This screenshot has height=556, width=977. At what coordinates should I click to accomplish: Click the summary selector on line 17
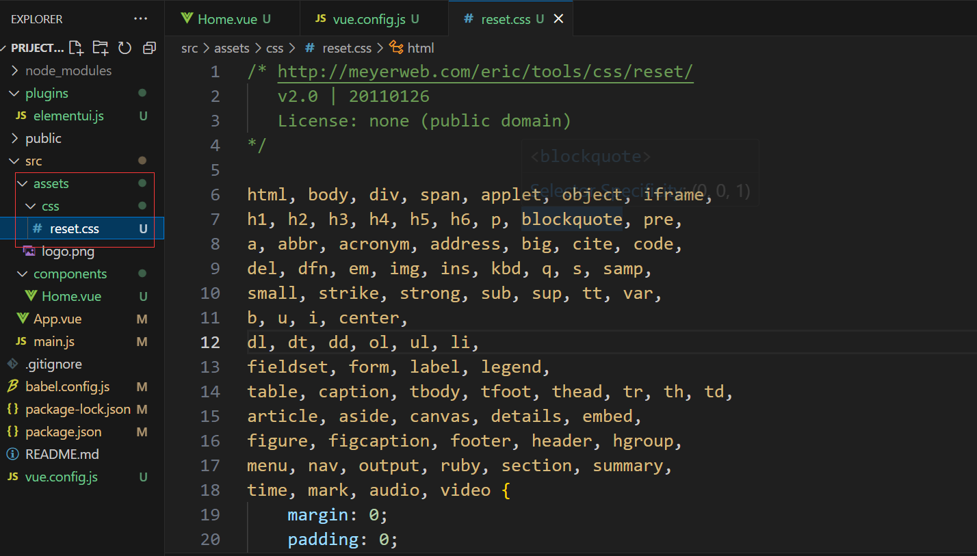coord(628,466)
